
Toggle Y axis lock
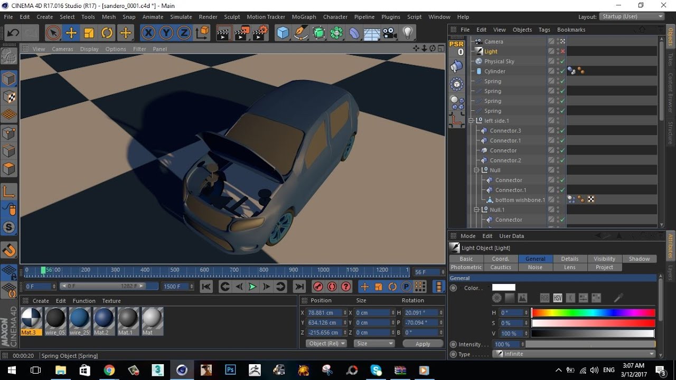166,33
